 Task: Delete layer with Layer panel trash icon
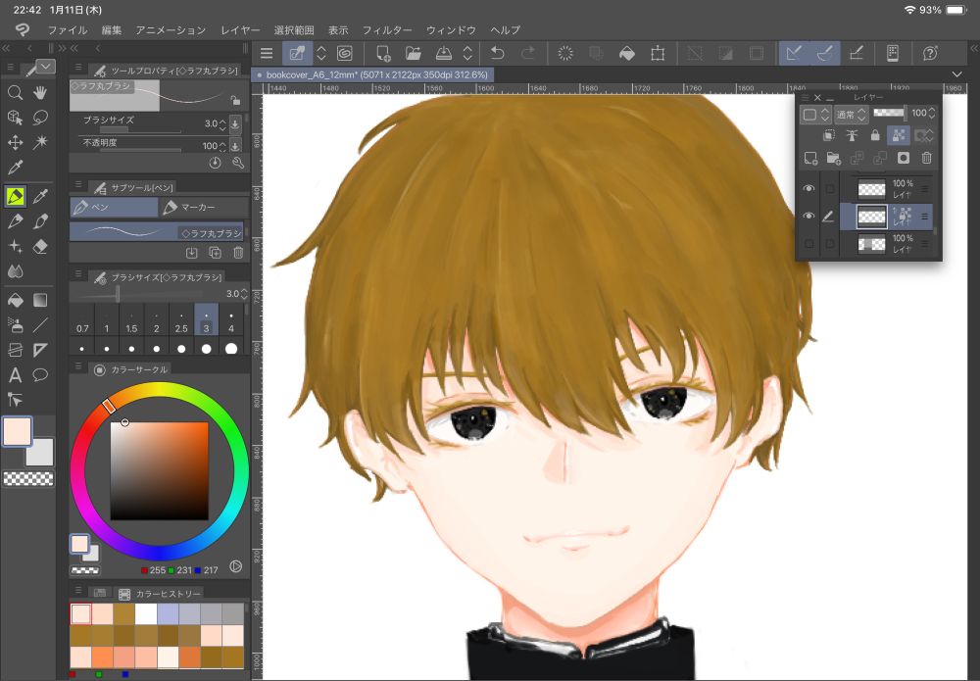coord(926,158)
